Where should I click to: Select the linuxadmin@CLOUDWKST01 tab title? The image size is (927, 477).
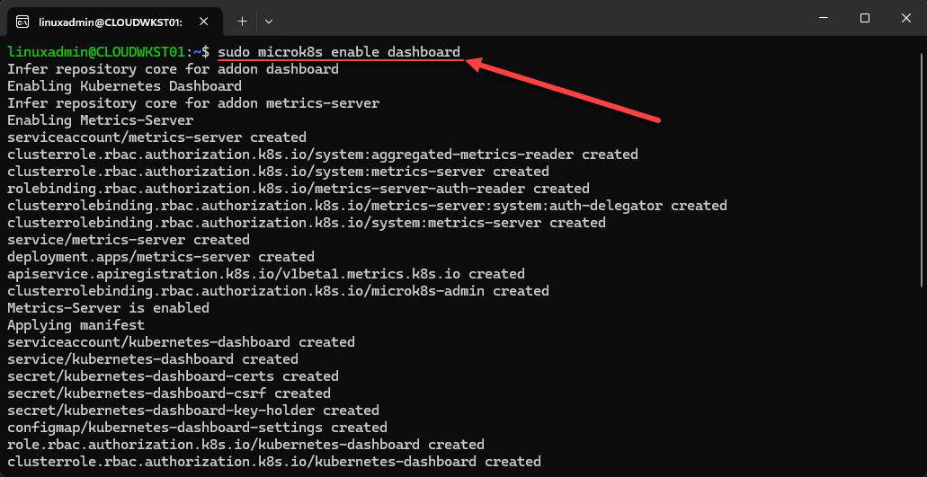pyautogui.click(x=111, y=21)
